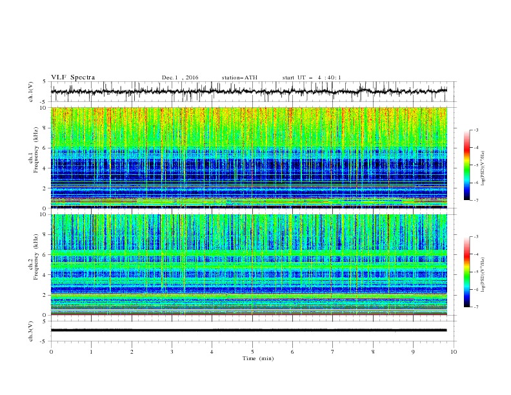Select the "start UT = 4:40:1" text
The width and height of the screenshot is (511, 395).
click(312, 77)
